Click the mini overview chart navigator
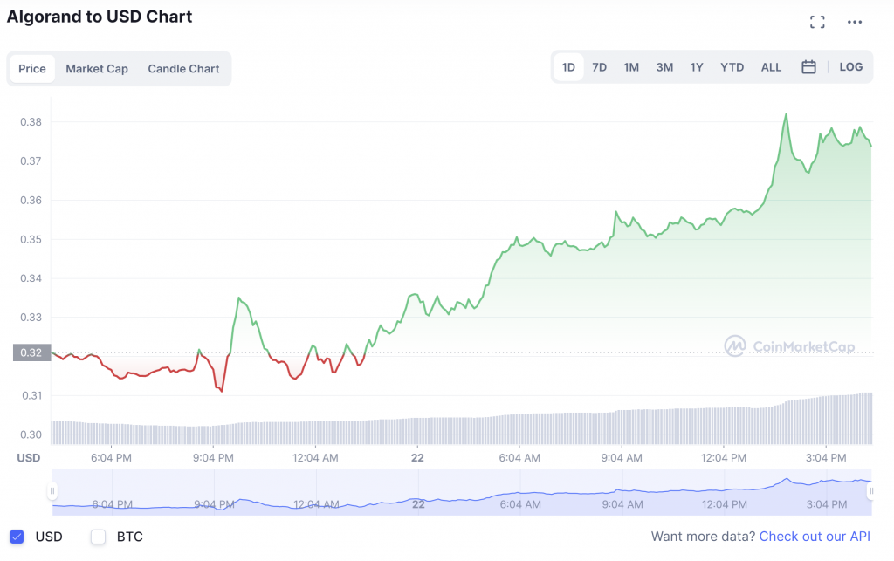Screen dimensions: 894x561 462,492
